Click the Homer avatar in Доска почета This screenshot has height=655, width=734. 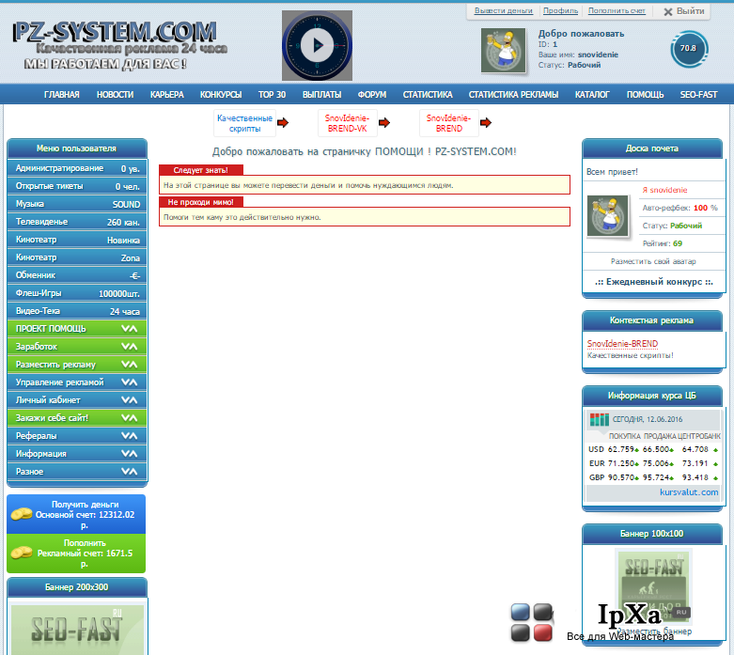tap(608, 216)
